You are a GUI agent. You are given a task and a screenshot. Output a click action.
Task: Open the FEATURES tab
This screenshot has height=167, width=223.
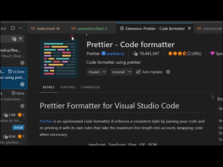point(68,87)
